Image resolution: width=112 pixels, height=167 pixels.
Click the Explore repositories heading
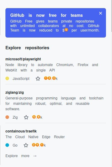[x=27, y=48]
